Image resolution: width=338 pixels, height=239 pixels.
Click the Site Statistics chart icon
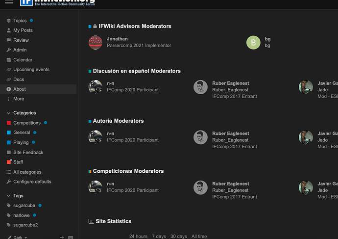click(91, 221)
